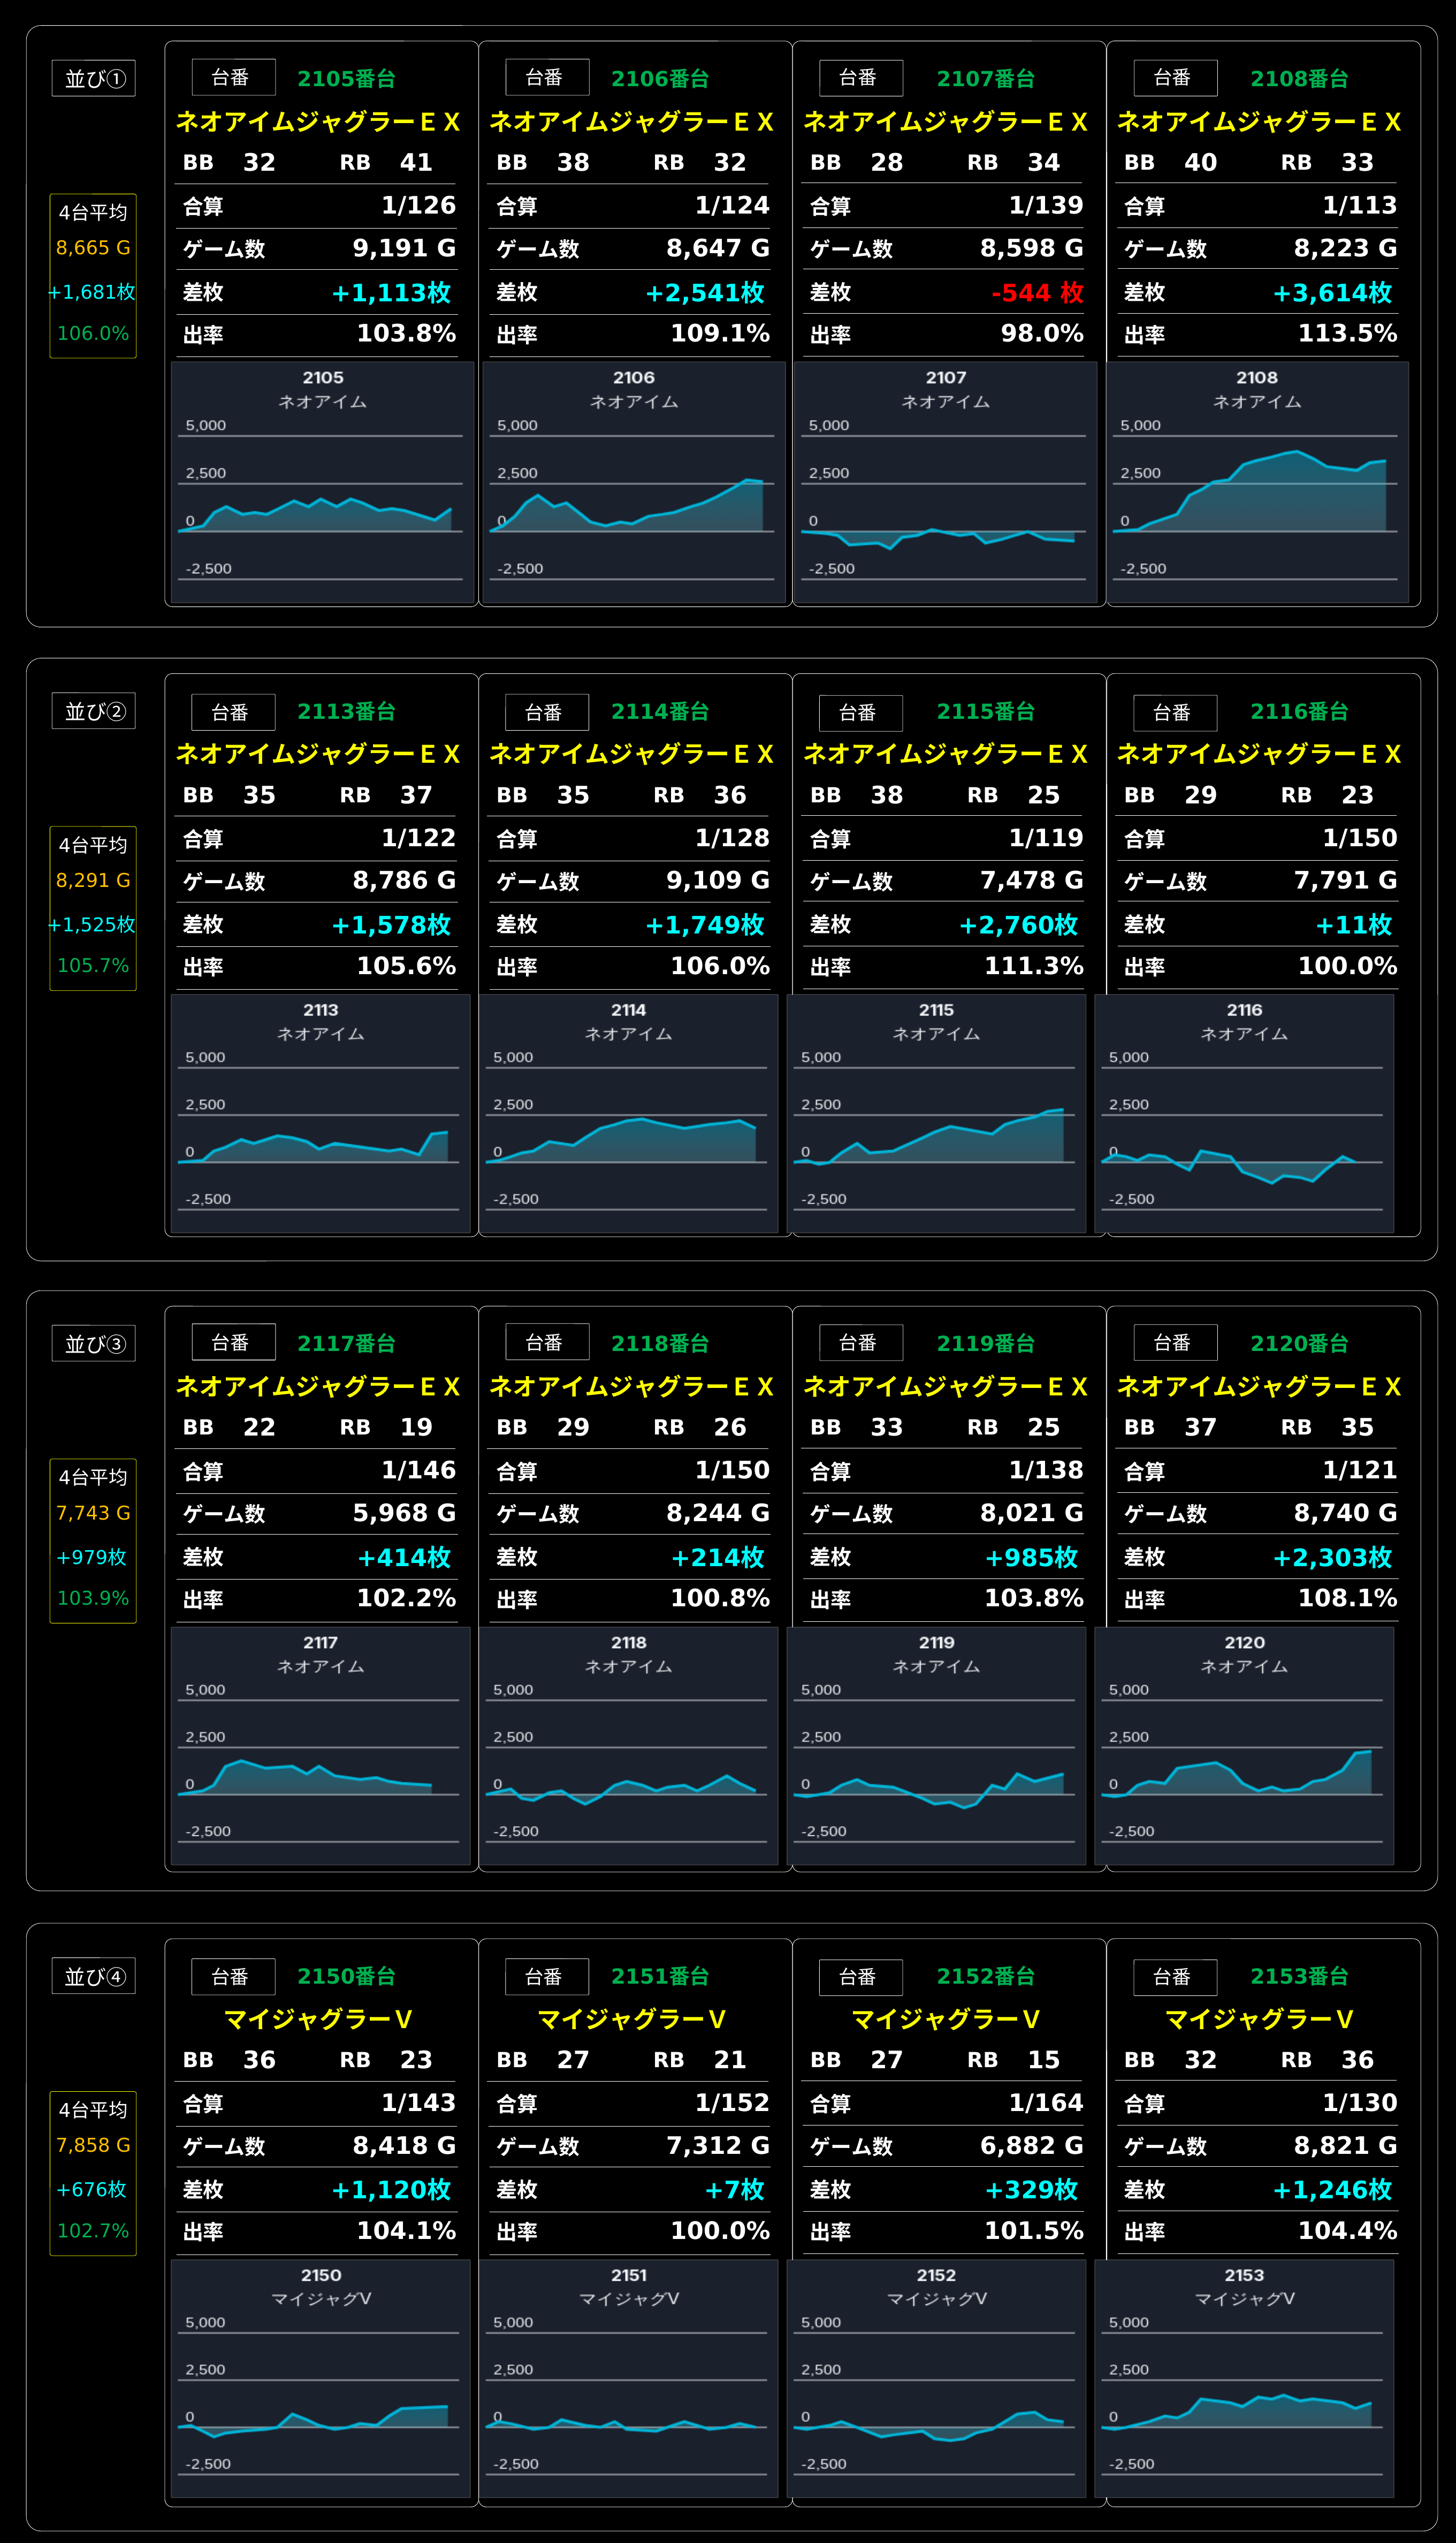Select the 2108番台 machine number
Image resolution: width=1456 pixels, height=2543 pixels.
point(1299,79)
